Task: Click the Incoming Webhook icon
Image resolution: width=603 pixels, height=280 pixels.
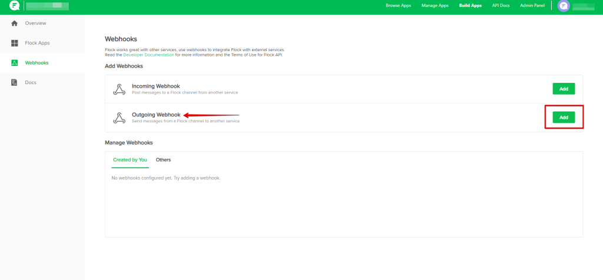Action: click(x=119, y=89)
